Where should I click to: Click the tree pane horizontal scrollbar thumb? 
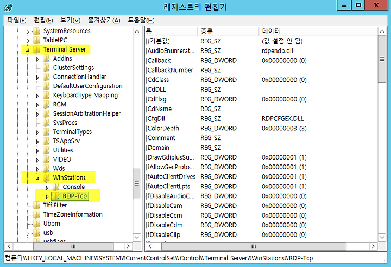[73, 246]
